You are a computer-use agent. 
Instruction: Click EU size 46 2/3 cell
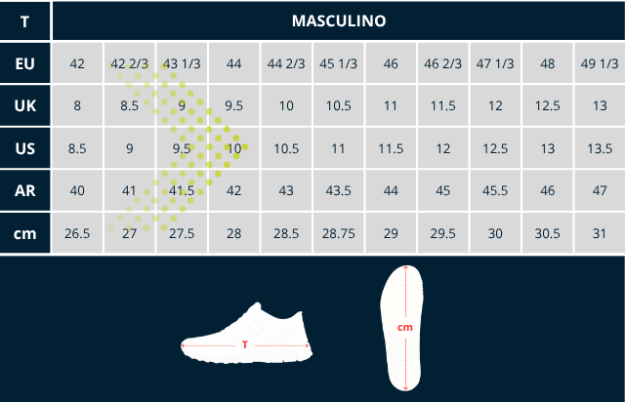[x=442, y=63]
